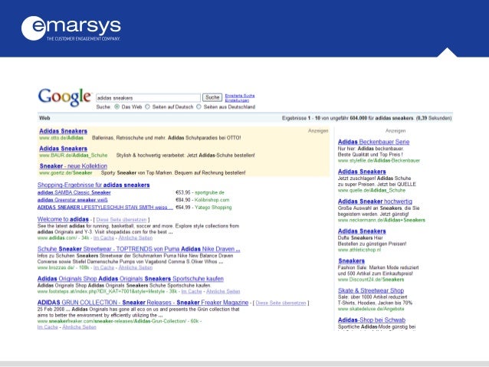The width and height of the screenshot is (489, 367).
Task: Open Ähnliche Seiten for brozzas.de result
Action: click(136, 267)
